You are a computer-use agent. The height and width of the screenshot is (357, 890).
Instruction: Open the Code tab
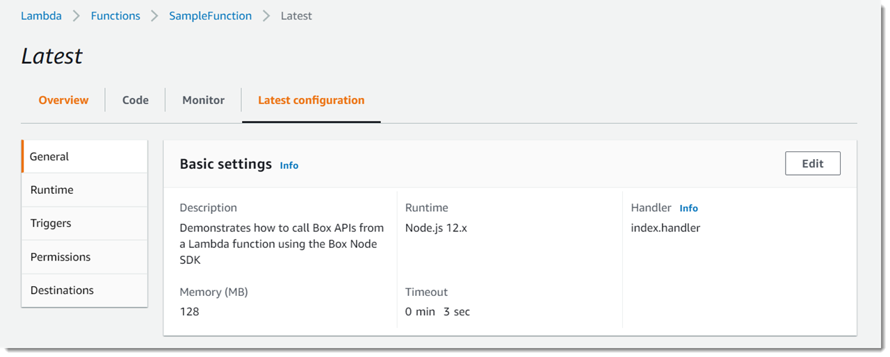(136, 100)
